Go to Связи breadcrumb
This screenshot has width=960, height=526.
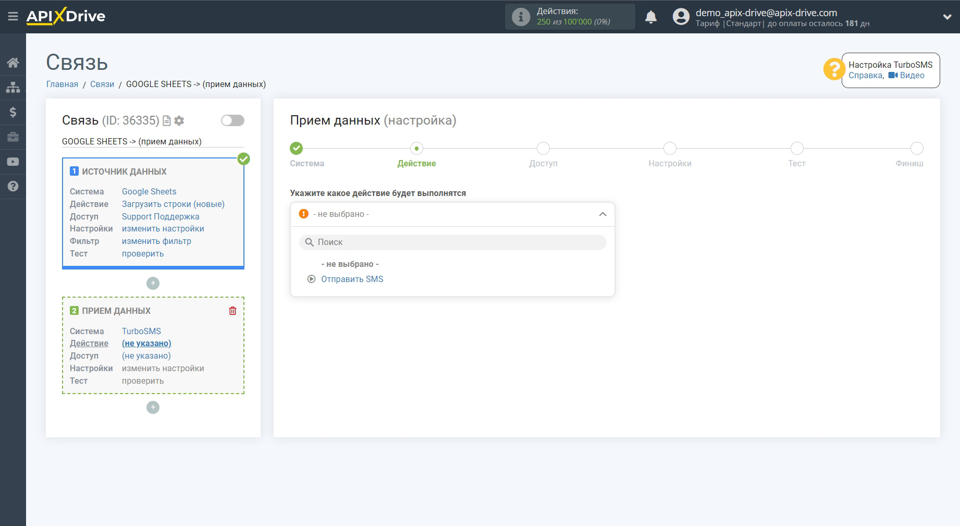coord(102,84)
